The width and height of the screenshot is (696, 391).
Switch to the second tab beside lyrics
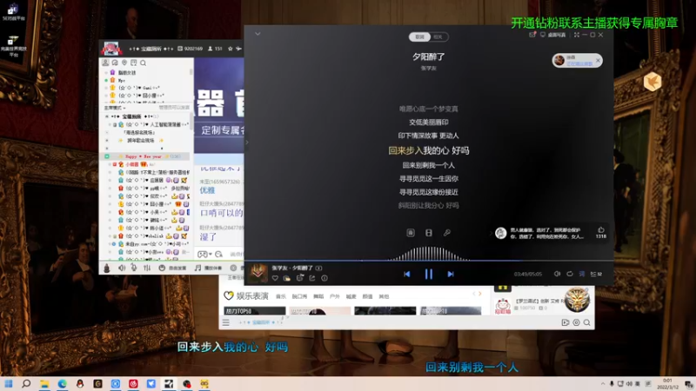point(438,36)
